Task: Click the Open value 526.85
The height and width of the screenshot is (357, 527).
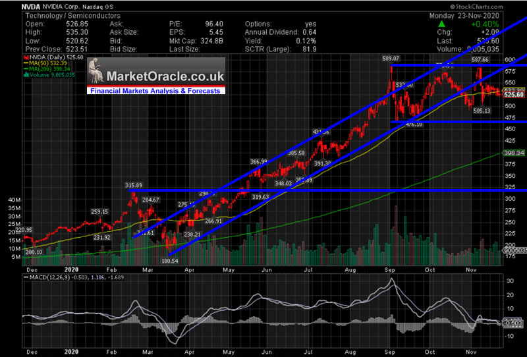Action: click(x=77, y=24)
